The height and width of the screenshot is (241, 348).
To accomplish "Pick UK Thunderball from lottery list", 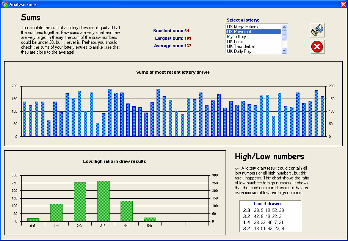I will pos(241,46).
